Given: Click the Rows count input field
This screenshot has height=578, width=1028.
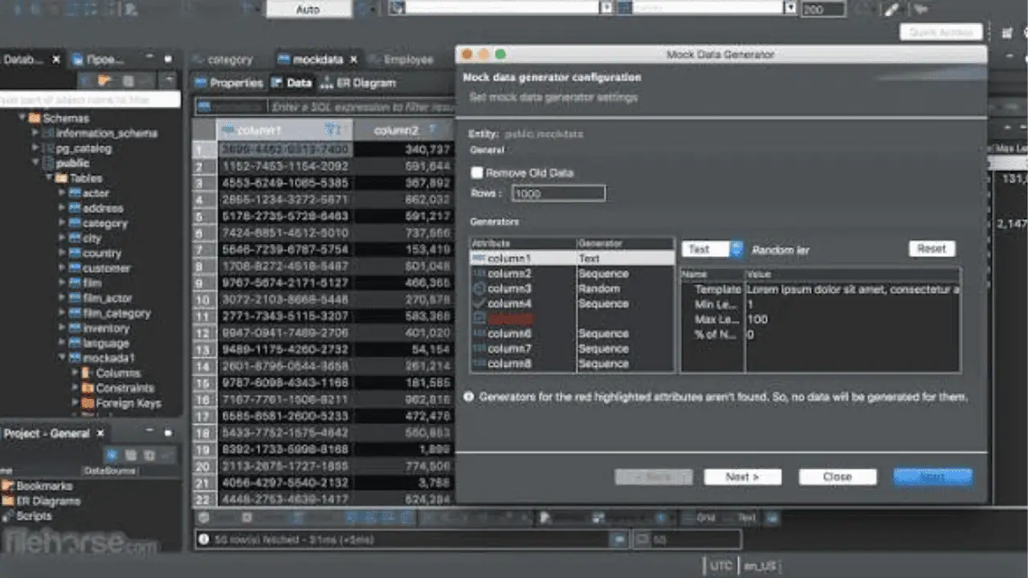Looking at the screenshot, I should tap(558, 193).
